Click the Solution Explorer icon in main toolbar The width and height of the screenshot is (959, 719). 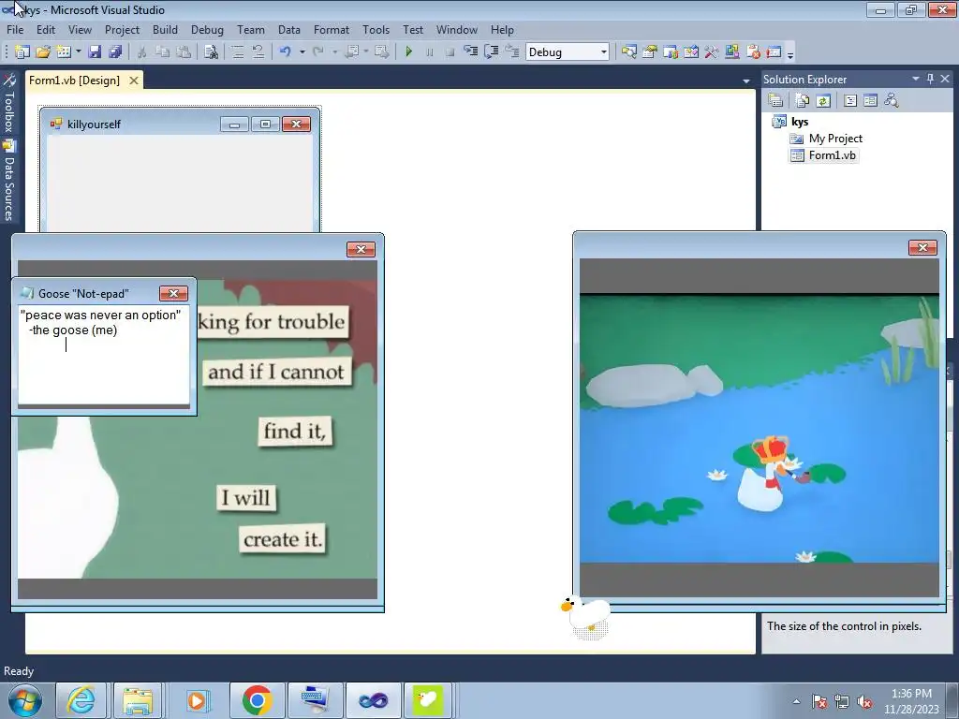point(628,52)
